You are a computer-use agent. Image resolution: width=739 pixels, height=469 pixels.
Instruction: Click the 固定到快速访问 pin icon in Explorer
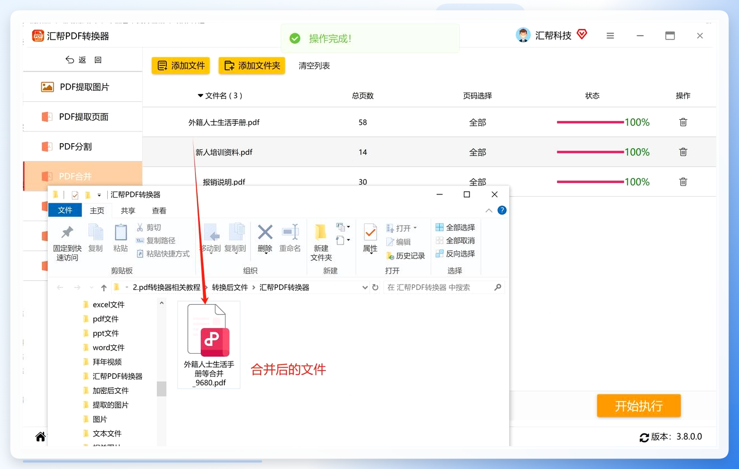pyautogui.click(x=67, y=232)
